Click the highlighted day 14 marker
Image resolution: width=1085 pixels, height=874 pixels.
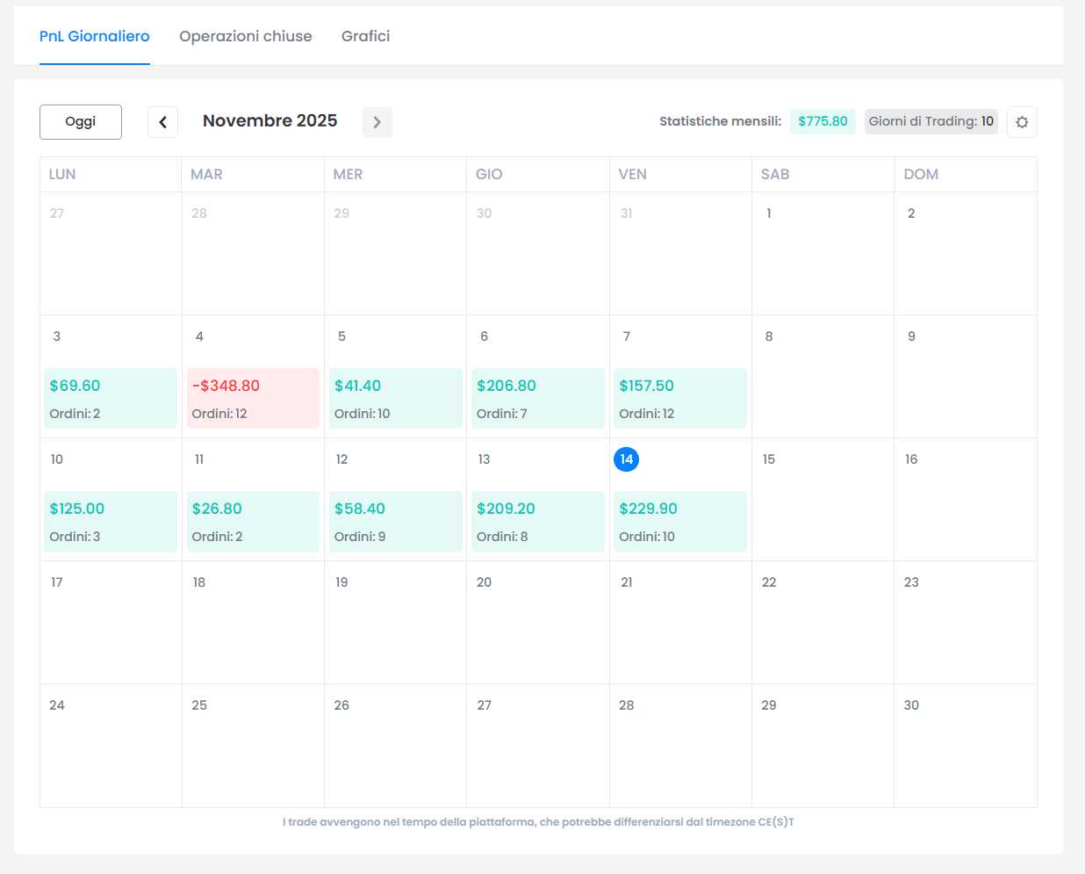[x=626, y=459]
